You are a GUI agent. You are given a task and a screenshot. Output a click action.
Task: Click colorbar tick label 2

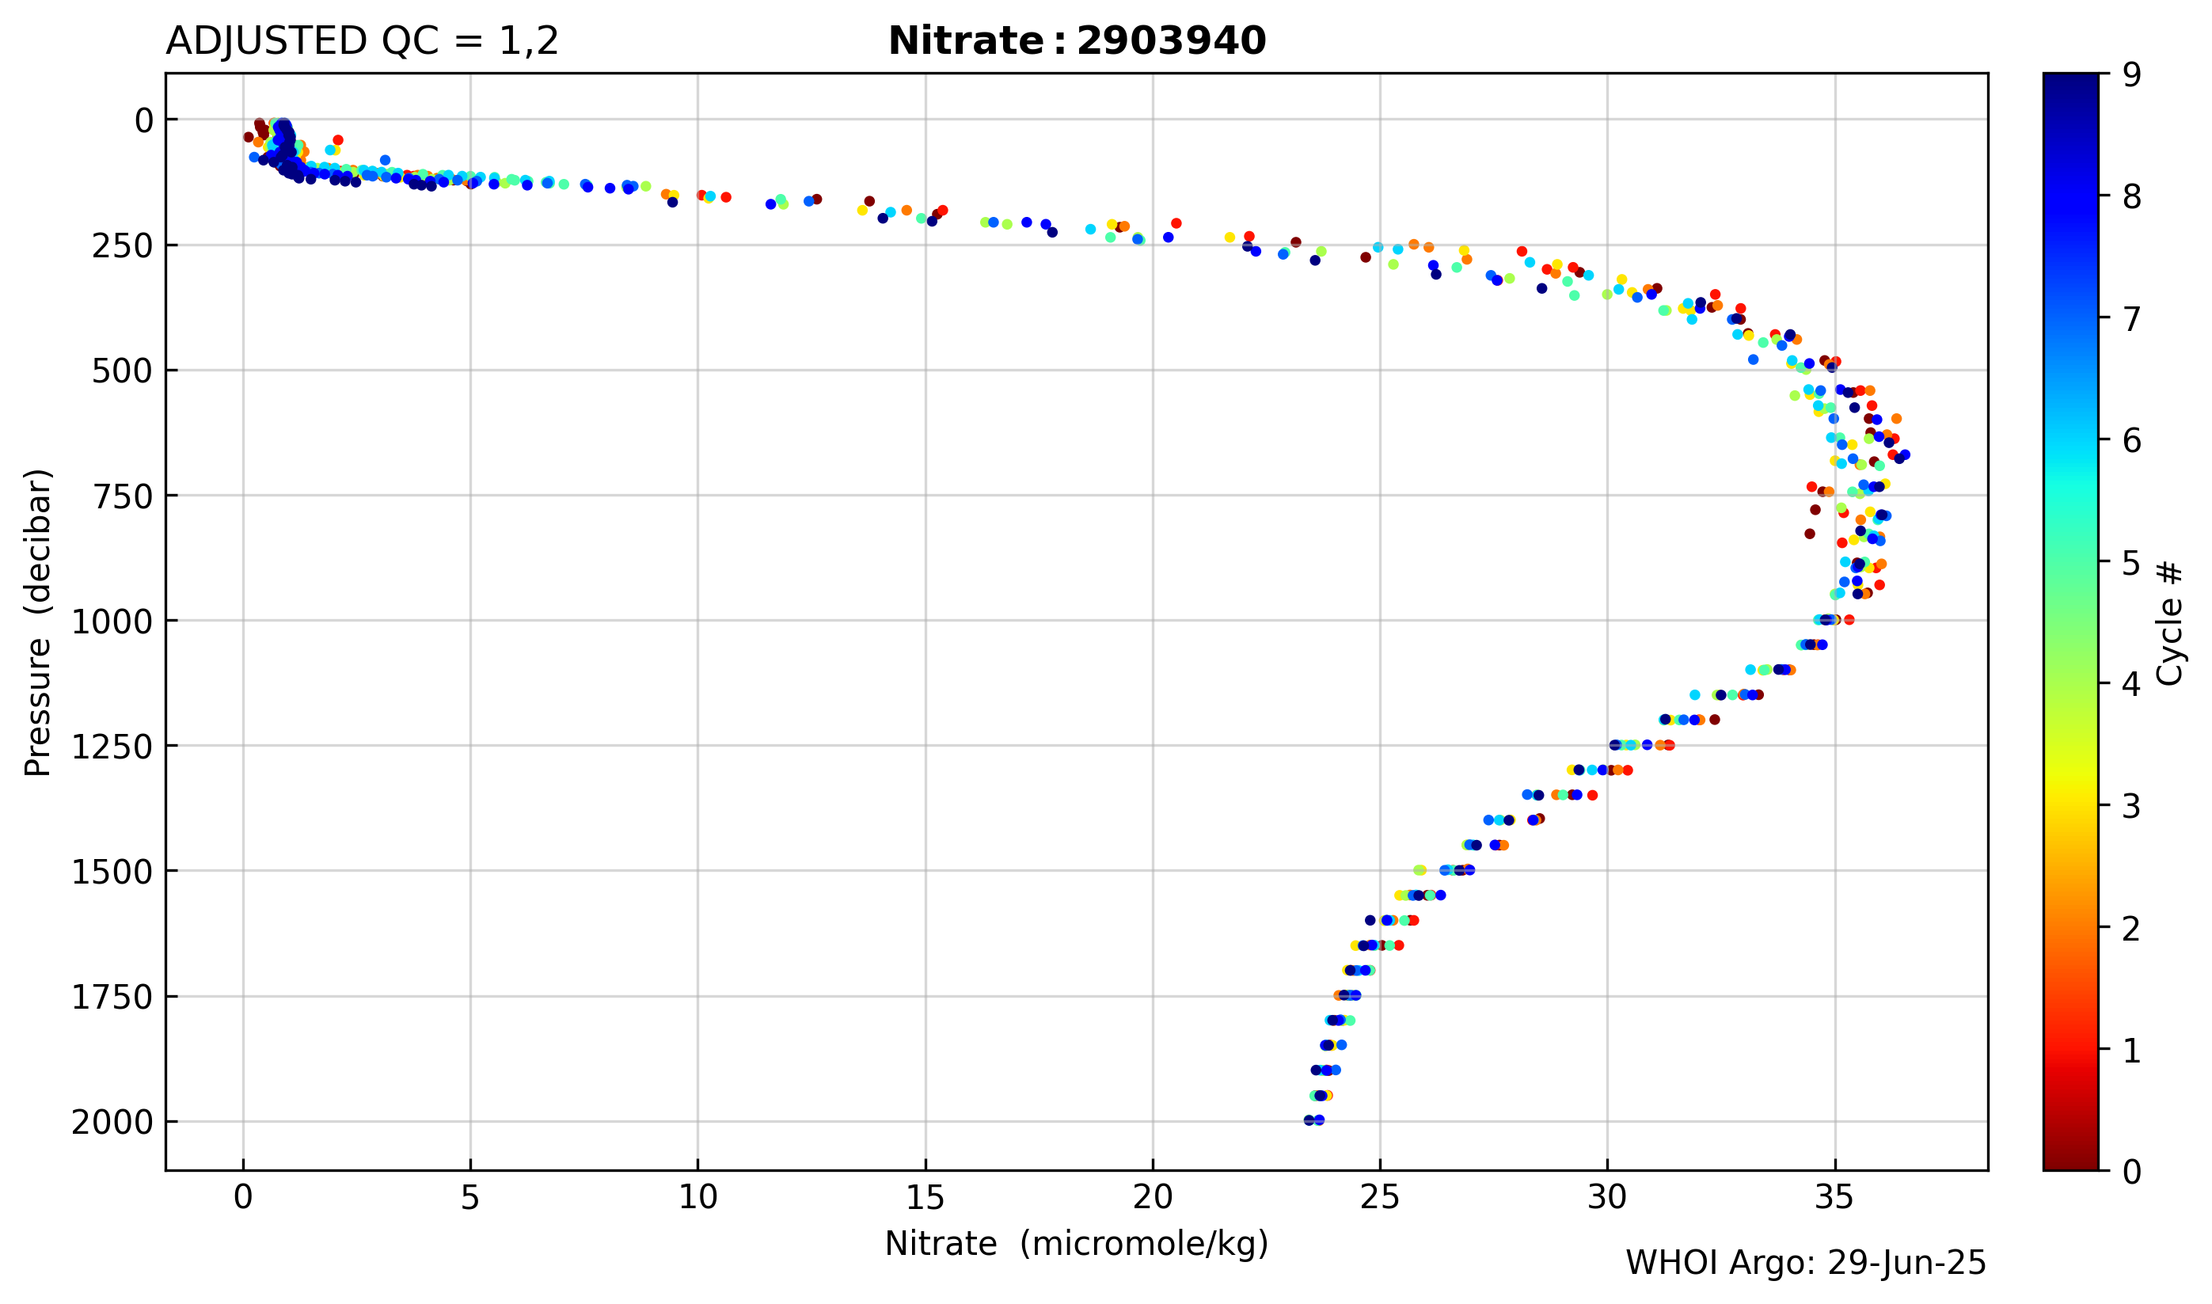tap(2132, 928)
